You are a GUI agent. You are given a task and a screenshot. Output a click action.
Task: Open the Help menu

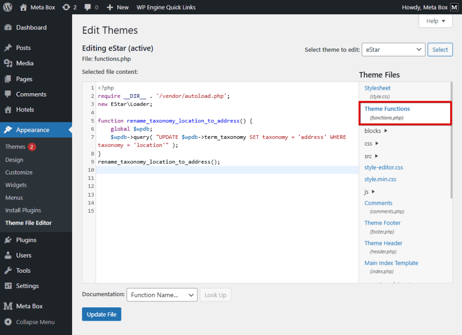(435, 21)
